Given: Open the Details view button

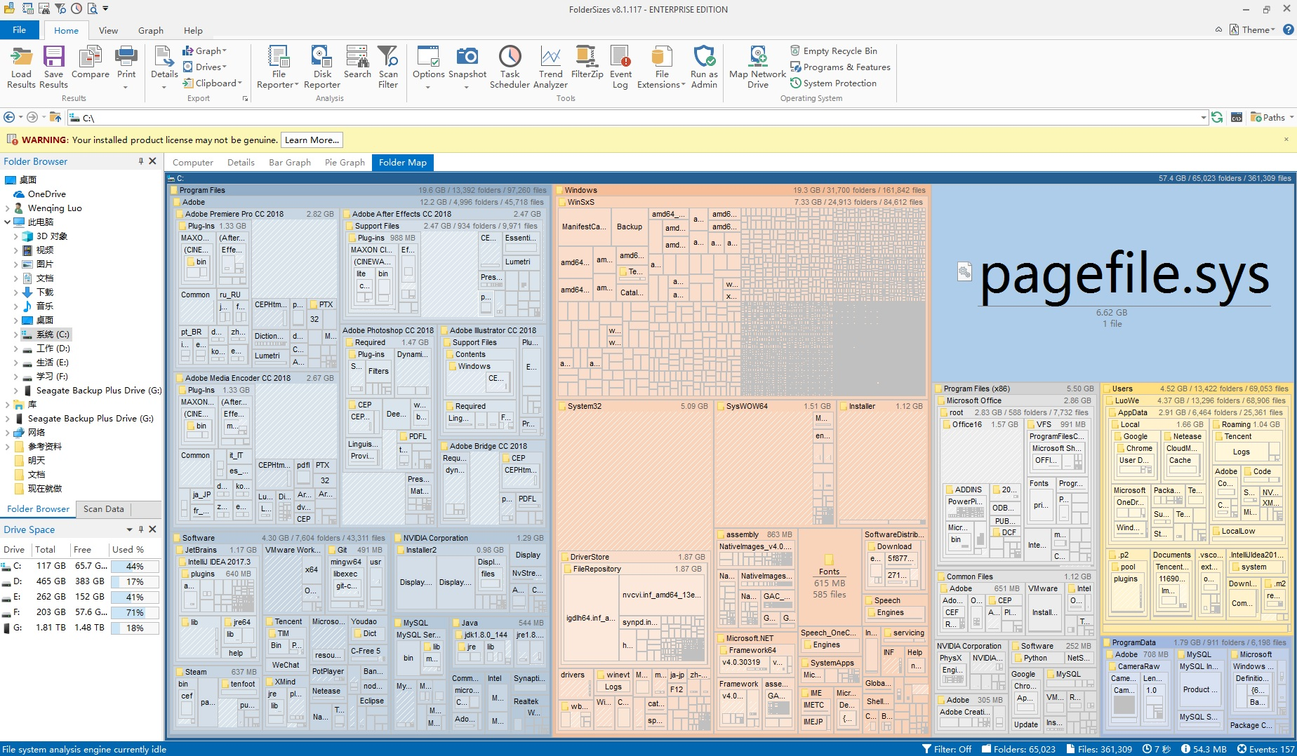Looking at the screenshot, I should point(164,67).
